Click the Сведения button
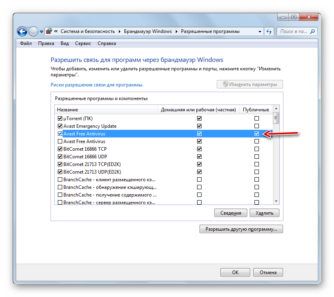The height and width of the screenshot is (297, 334). tap(231, 213)
